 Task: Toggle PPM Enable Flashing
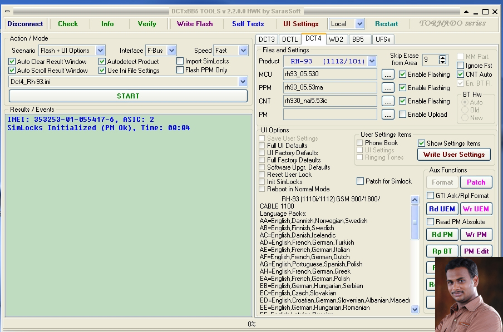pos(402,87)
